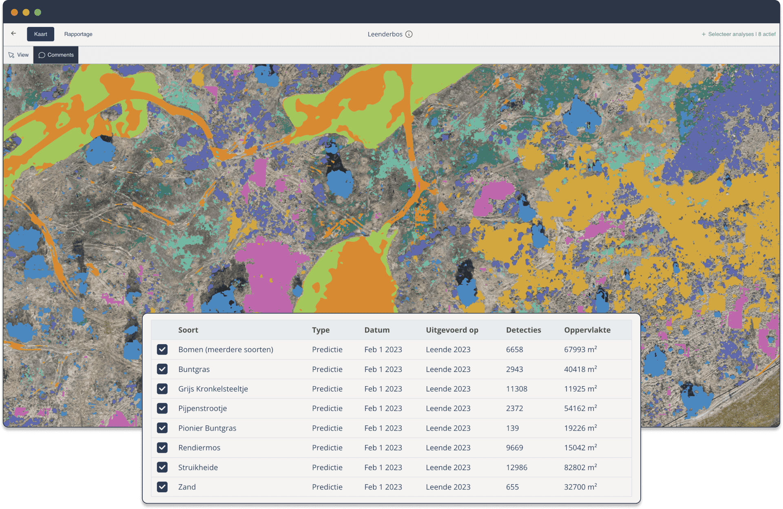The width and height of the screenshot is (783, 509).
Task: Click the back arrow in the top toolbar
Action: click(14, 33)
